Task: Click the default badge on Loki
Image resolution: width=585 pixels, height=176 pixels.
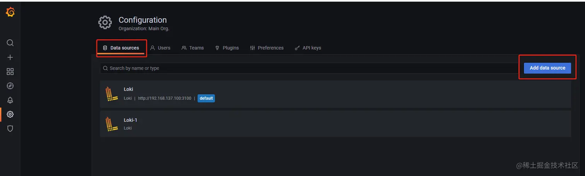Action: tap(206, 98)
